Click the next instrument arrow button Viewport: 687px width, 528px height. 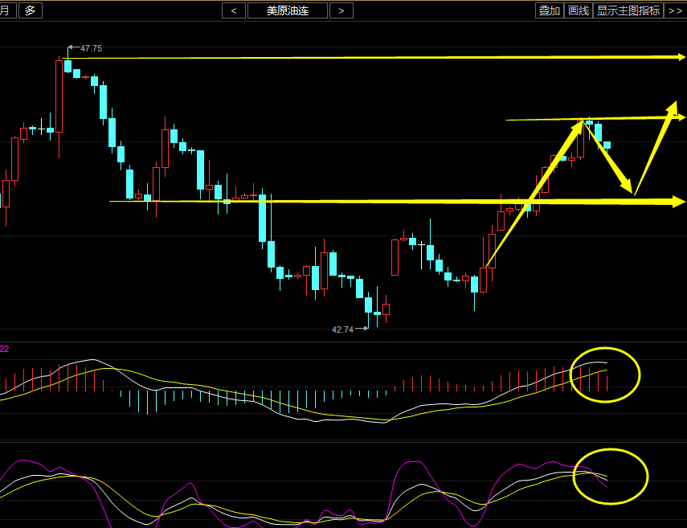click(341, 10)
